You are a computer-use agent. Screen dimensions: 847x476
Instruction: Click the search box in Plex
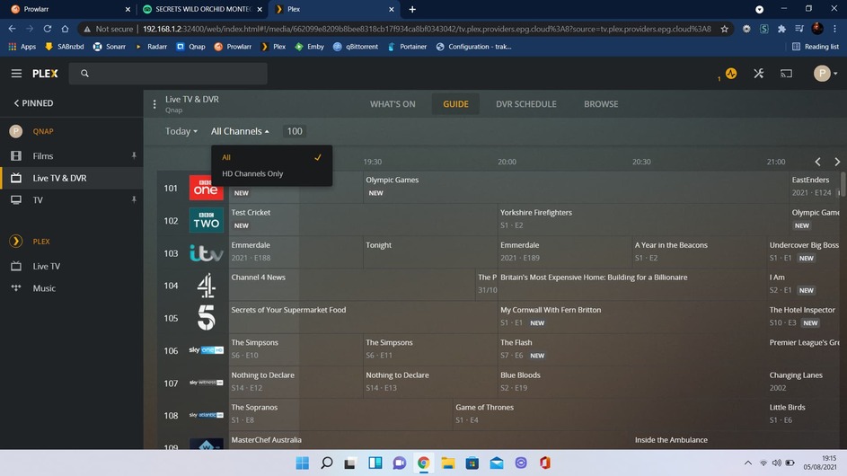(x=168, y=74)
